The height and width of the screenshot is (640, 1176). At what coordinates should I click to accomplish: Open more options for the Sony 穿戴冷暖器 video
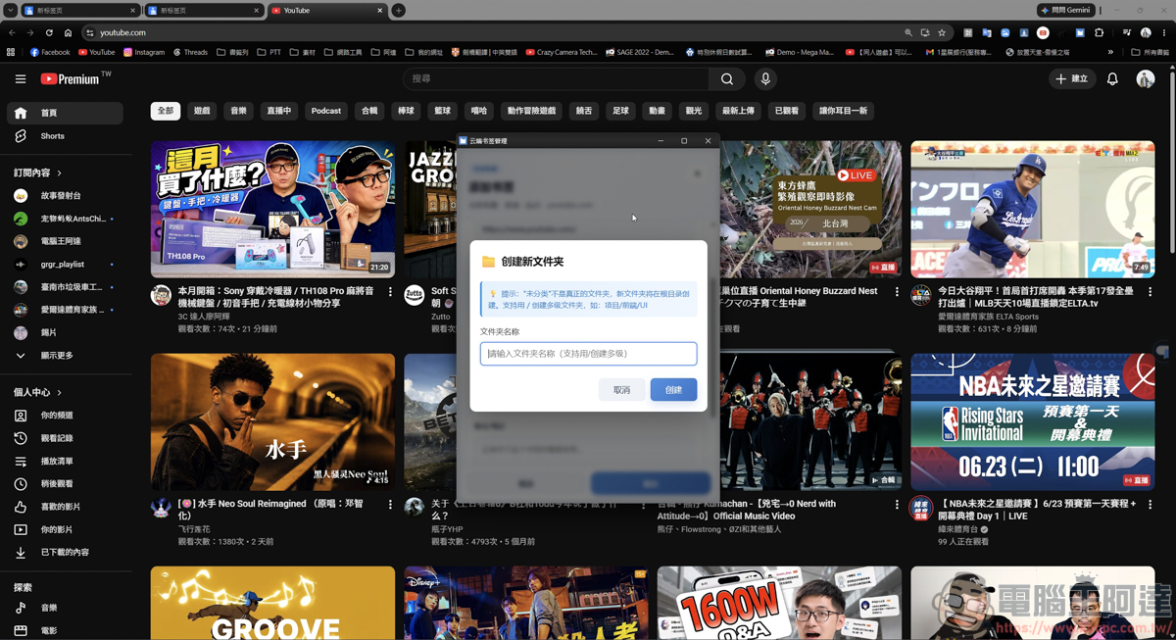390,292
